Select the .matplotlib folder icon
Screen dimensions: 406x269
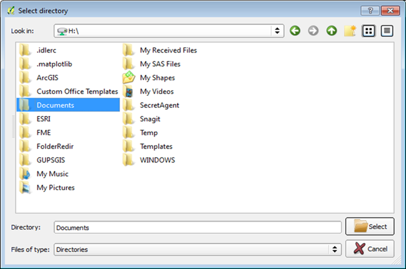(x=25, y=64)
